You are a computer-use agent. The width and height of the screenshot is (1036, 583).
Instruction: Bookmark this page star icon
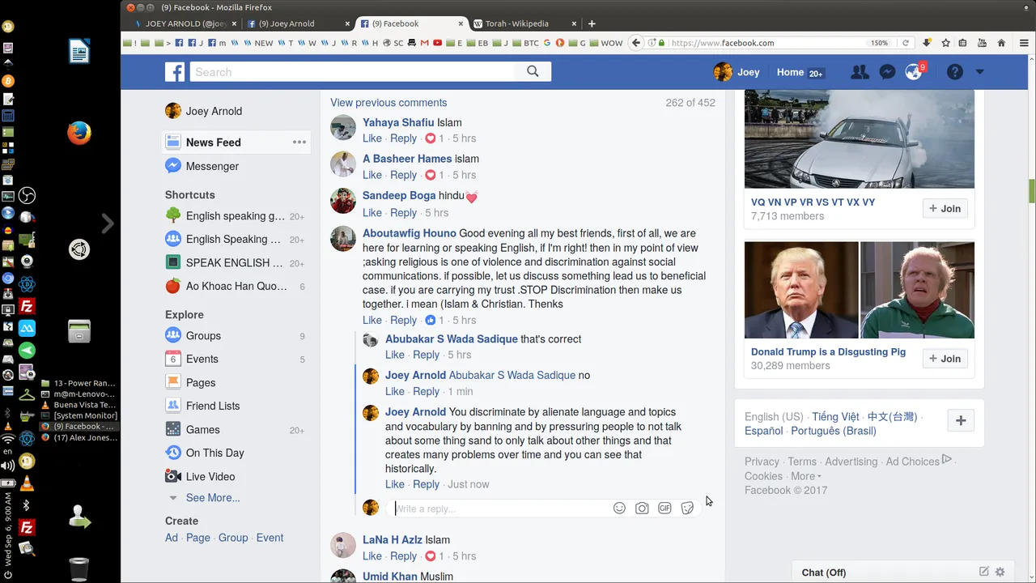(x=945, y=43)
